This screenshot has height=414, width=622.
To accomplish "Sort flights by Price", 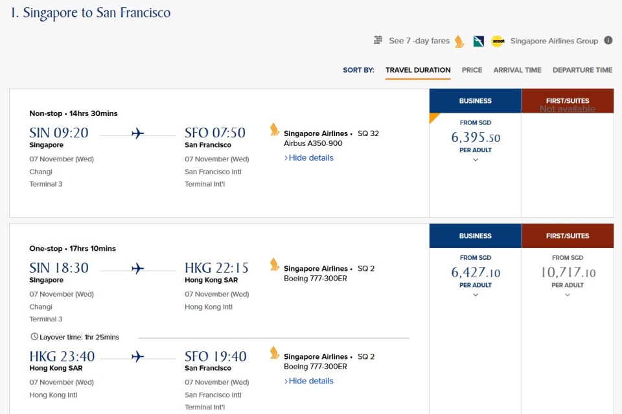I will click(x=472, y=70).
